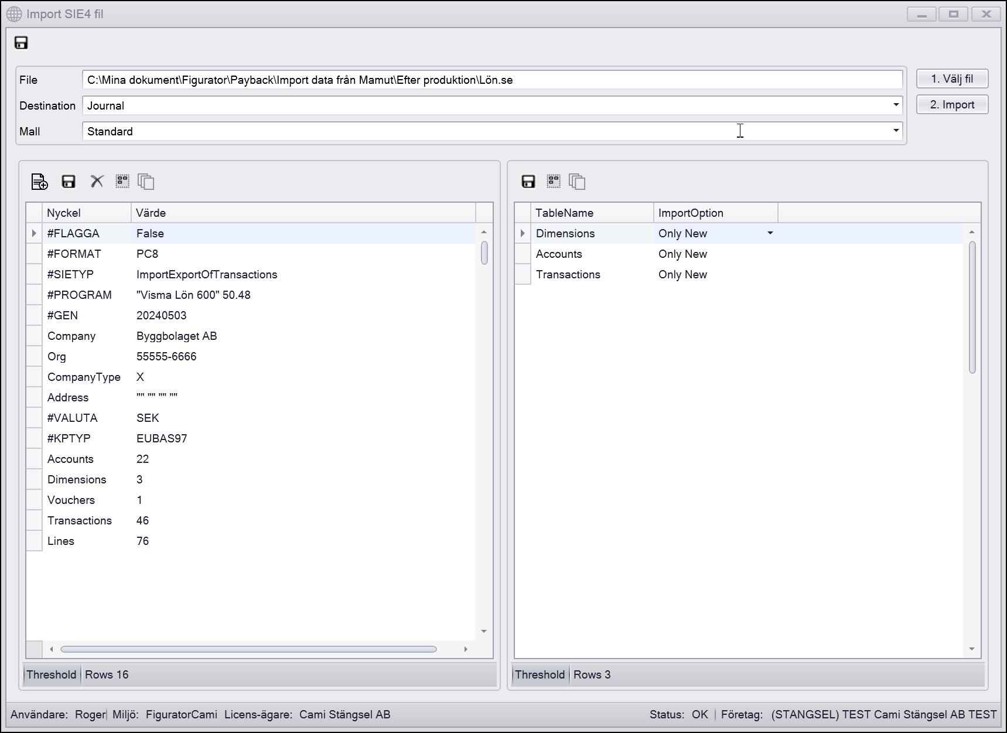Click the Rows 16 status text

107,674
